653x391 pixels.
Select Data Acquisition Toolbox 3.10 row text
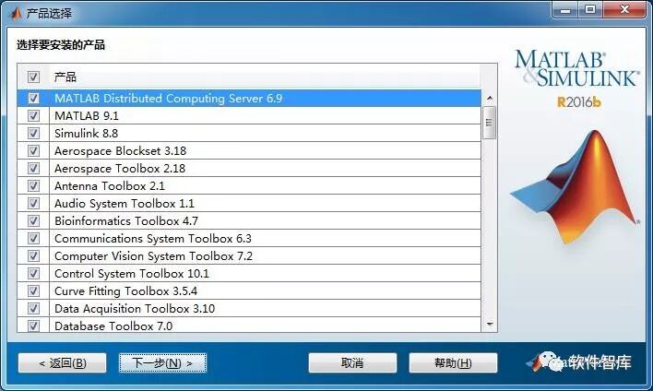click(x=135, y=309)
